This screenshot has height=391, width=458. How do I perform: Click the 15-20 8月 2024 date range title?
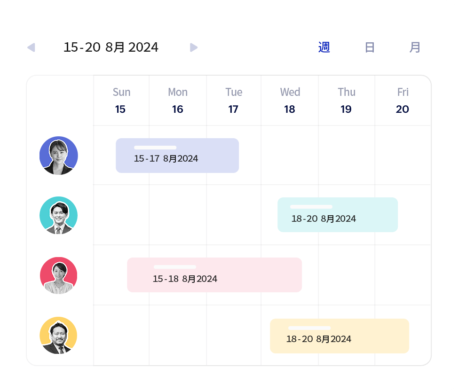[x=111, y=47]
